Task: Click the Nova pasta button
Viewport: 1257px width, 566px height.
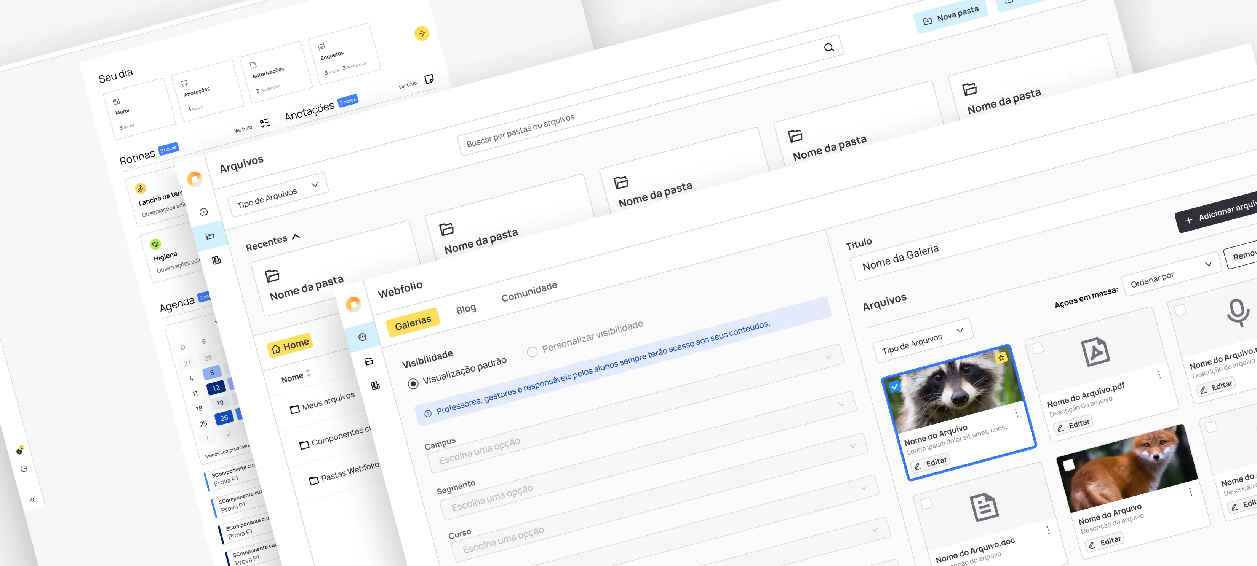Action: tap(950, 16)
